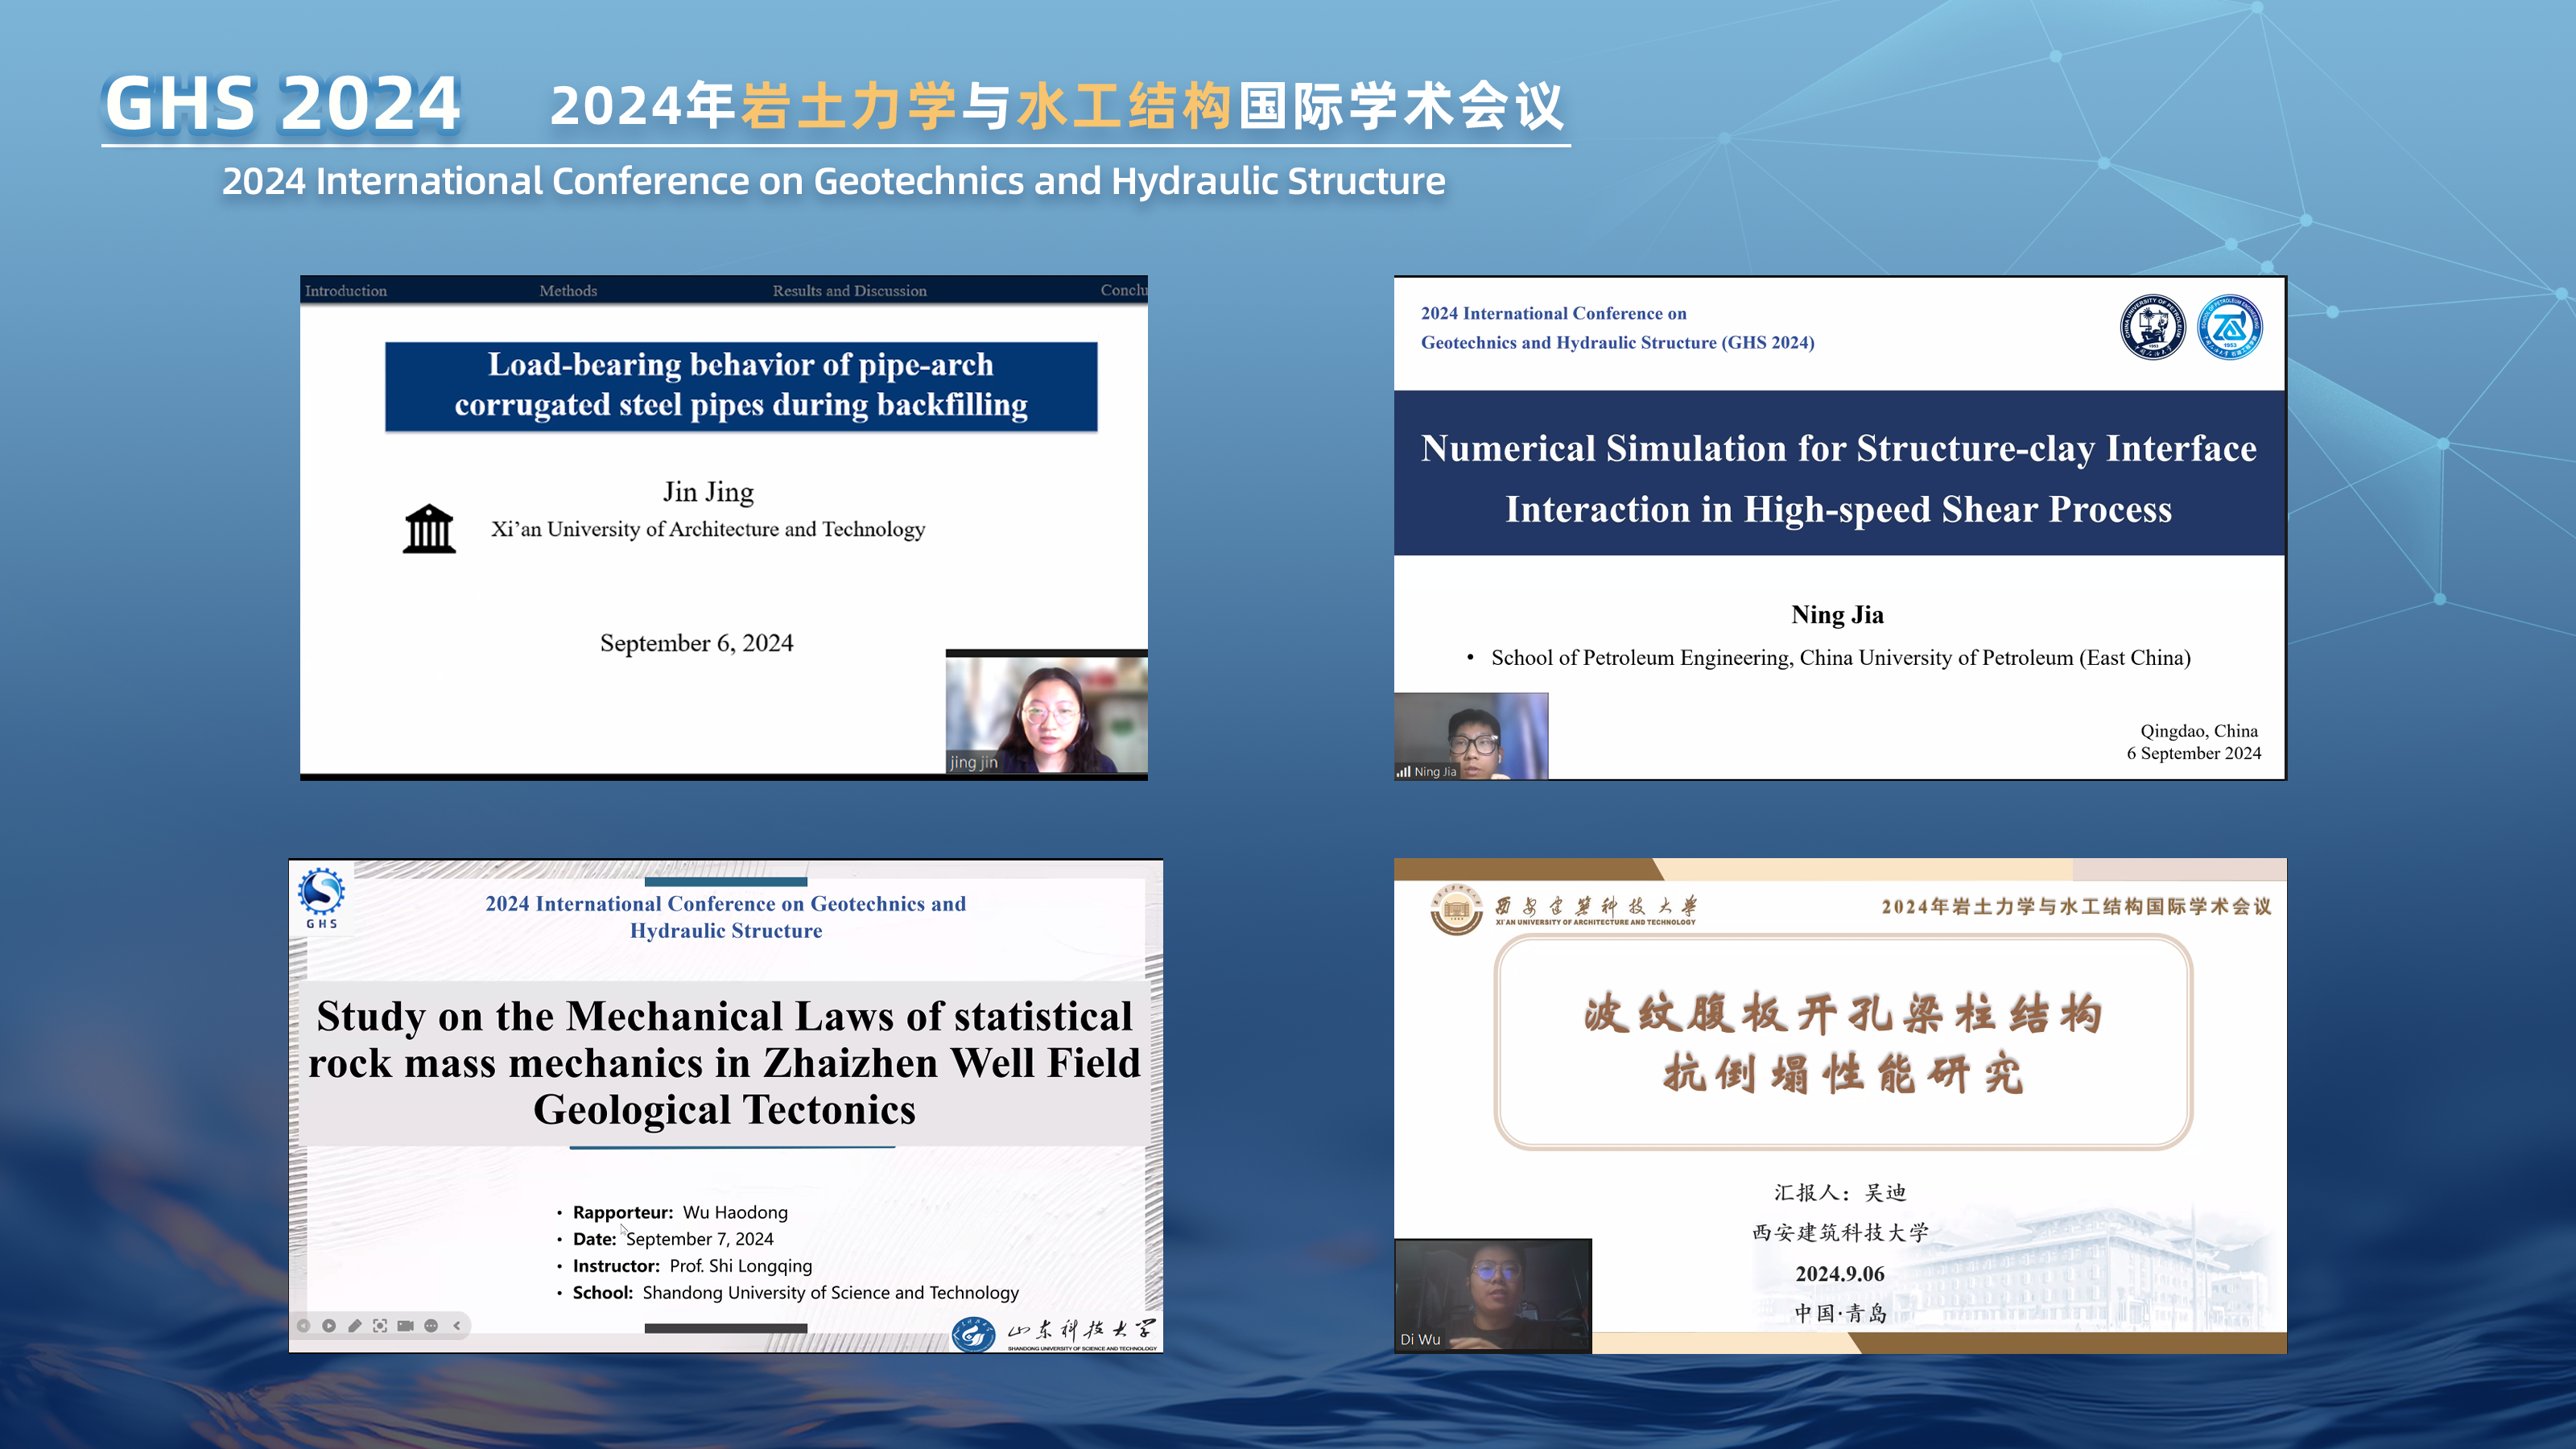The height and width of the screenshot is (1449, 2576).
Task: Click the presenter name 'Jin Jing'
Action: click(x=708, y=492)
